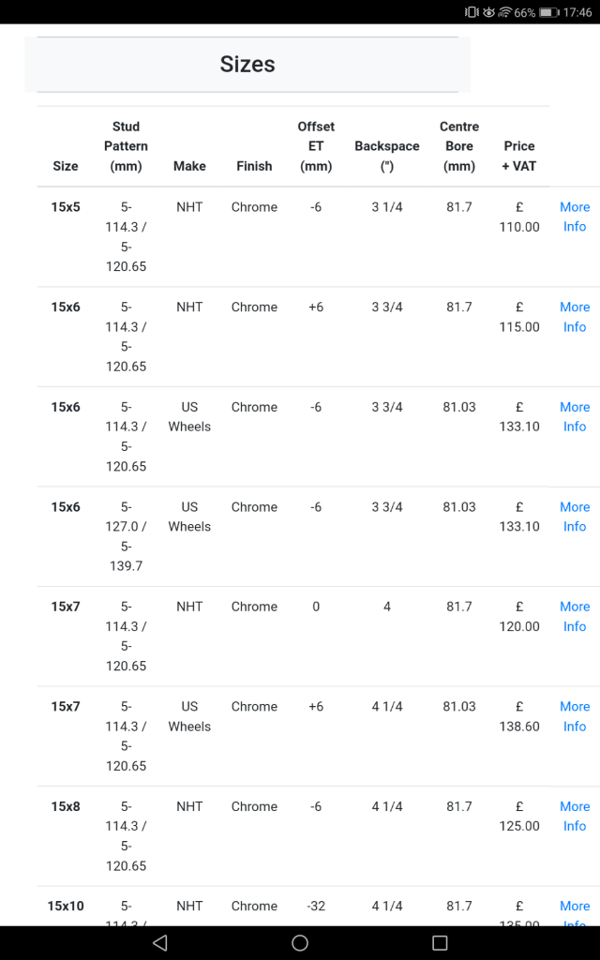Open More Info for 15x5 NHT wheel
600x960 pixels.
[x=575, y=217]
